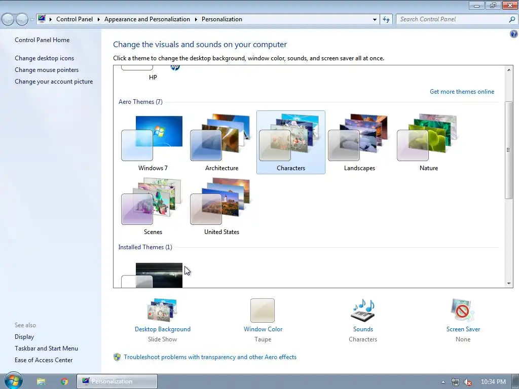Apply the Scenes theme
519x389 pixels.
click(x=153, y=207)
